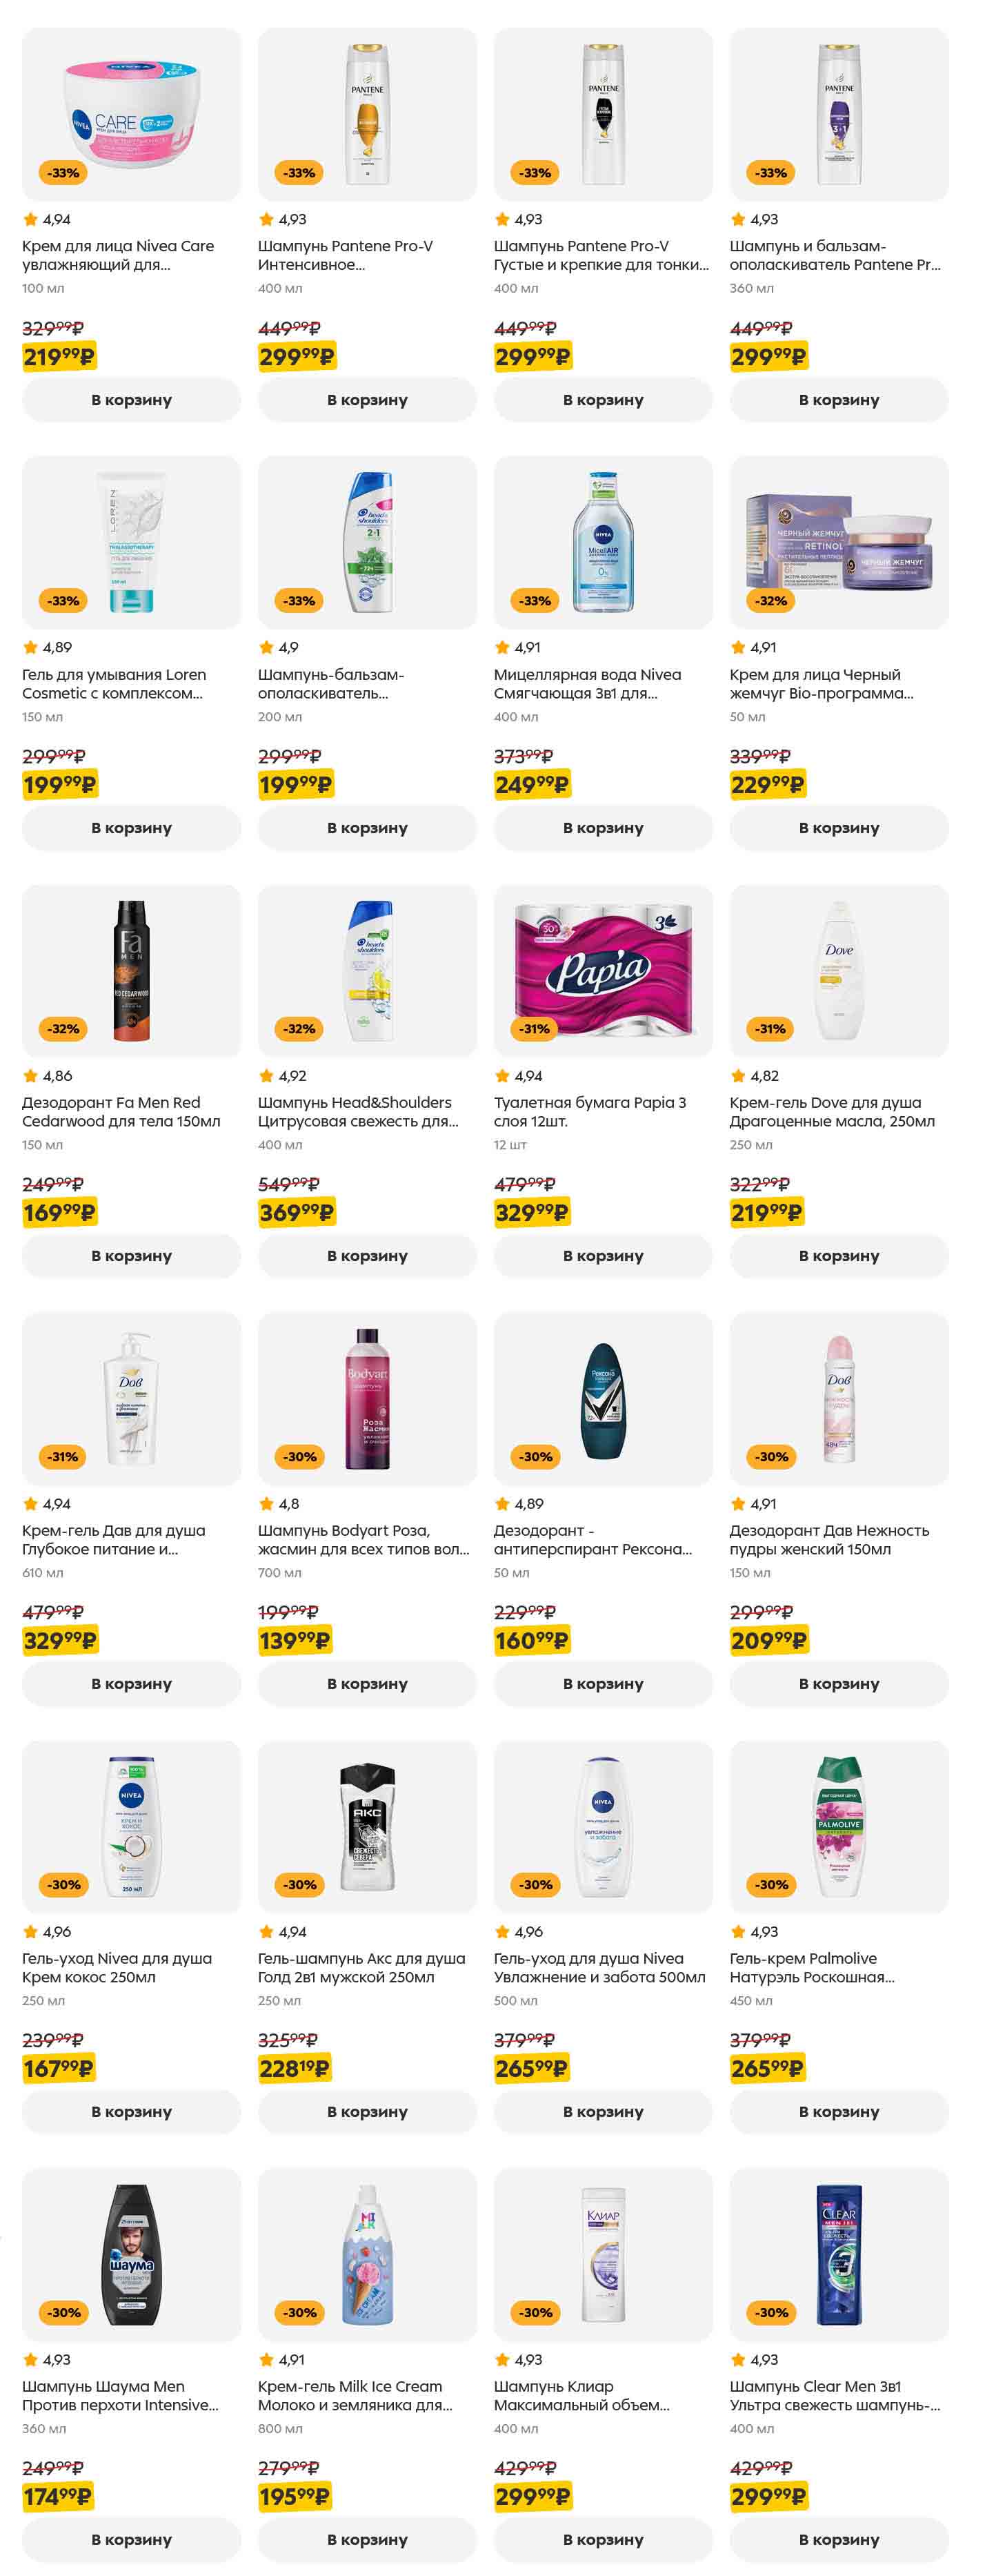
Task: Open the Дезодорант Дав Нежность пудры link
Action: click(x=828, y=1540)
